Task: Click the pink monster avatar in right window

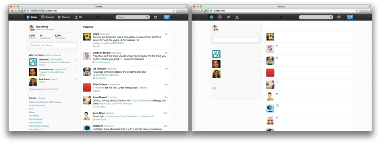Action: tap(270, 120)
